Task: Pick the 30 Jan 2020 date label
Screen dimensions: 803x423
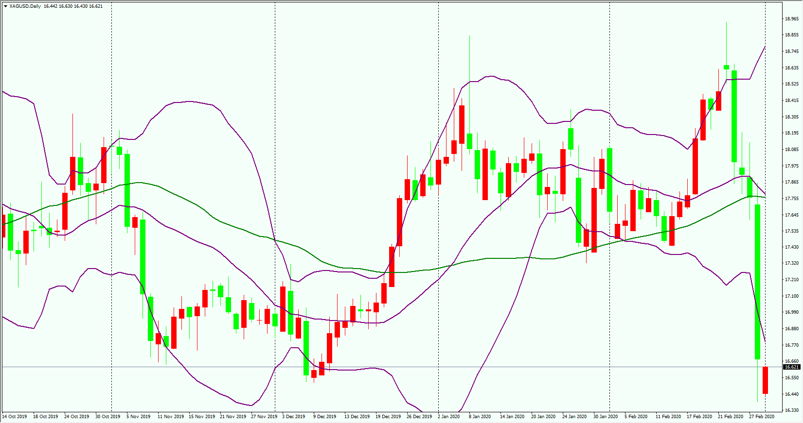Action: (606, 417)
